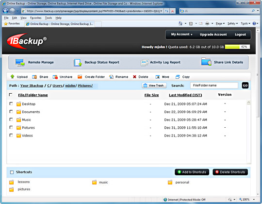Click the quota used 62% progress bar
This screenshot has width=262, height=204.
[x=237, y=47]
